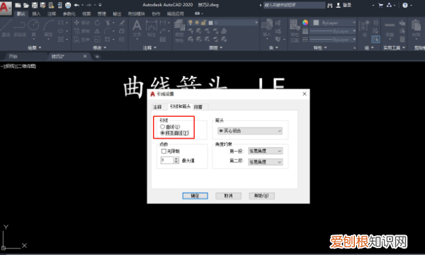The width and height of the screenshot is (425, 255).
Task: Click the object color wheel swatch
Action: (x=305, y=23)
